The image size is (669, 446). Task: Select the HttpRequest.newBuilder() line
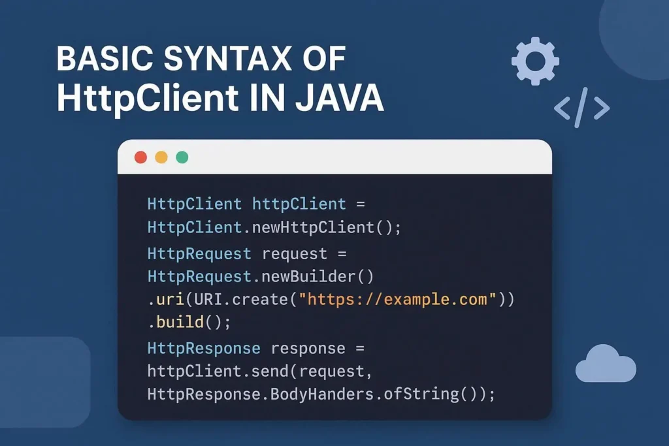(260, 276)
